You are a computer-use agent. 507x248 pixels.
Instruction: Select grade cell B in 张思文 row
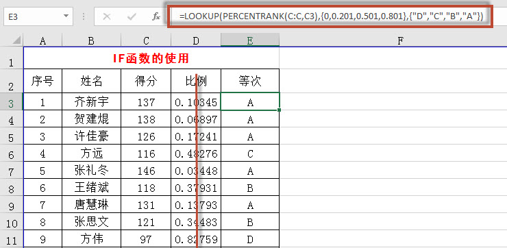250,221
